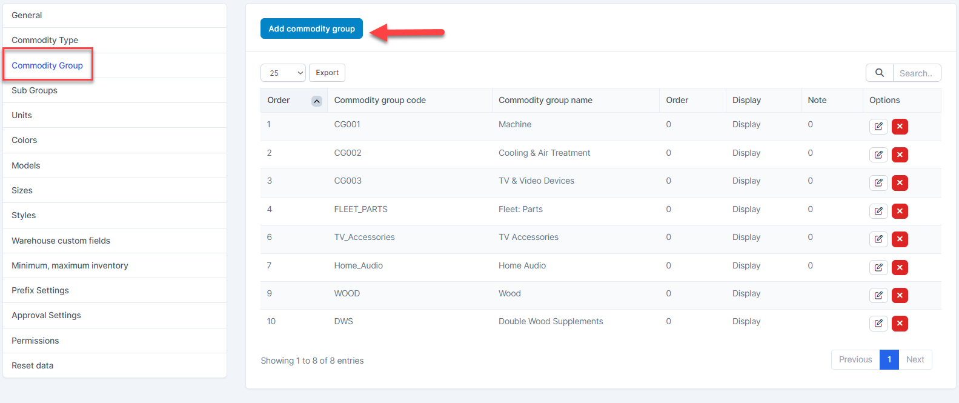Open the 25 entries per page dropdown
Image resolution: width=959 pixels, height=403 pixels.
point(283,73)
